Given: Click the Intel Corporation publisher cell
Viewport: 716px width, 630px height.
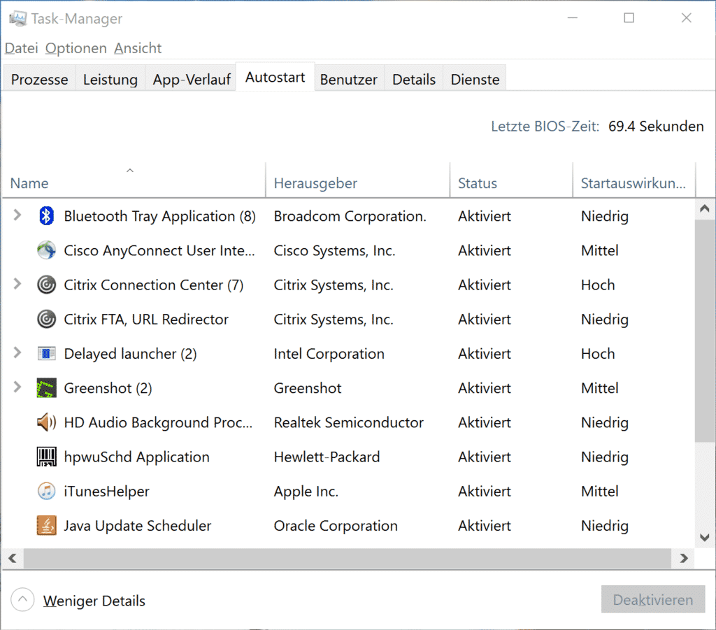Looking at the screenshot, I should pyautogui.click(x=329, y=354).
